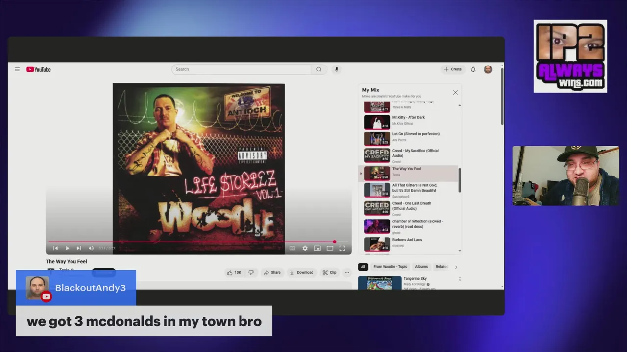Click the Creed My Sacrifice thumbnail

377,155
